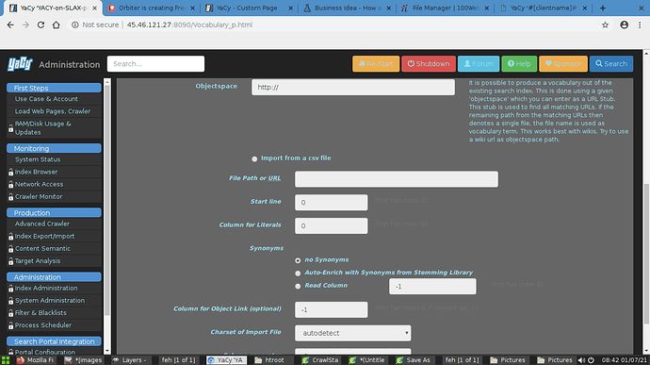This screenshot has width=650, height=365.
Task: Click the File Path or URL field
Action: pos(397,179)
